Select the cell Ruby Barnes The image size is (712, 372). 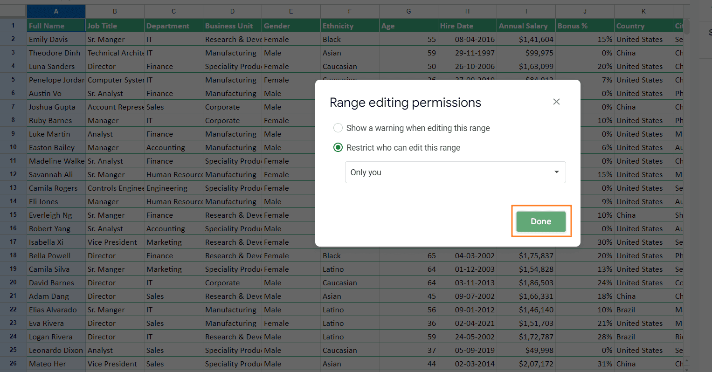[56, 120]
